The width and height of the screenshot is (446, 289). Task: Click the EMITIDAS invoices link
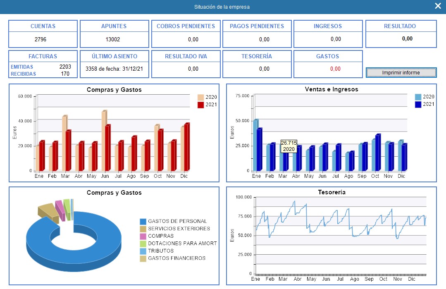22,67
